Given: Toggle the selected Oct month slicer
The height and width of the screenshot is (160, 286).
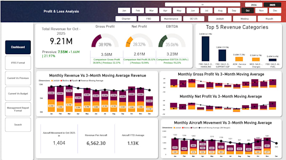Looking at the screenshot, I should (247, 10).
